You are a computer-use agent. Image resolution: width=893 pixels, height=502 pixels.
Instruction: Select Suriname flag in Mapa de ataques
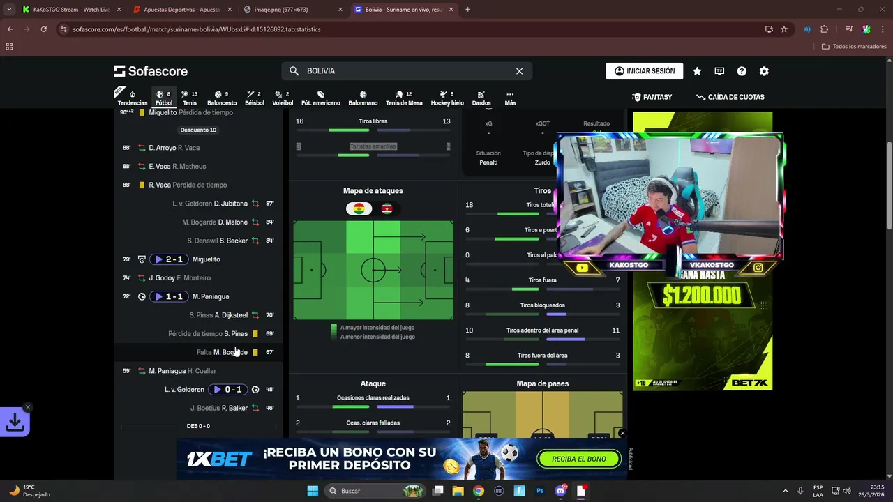[387, 208]
